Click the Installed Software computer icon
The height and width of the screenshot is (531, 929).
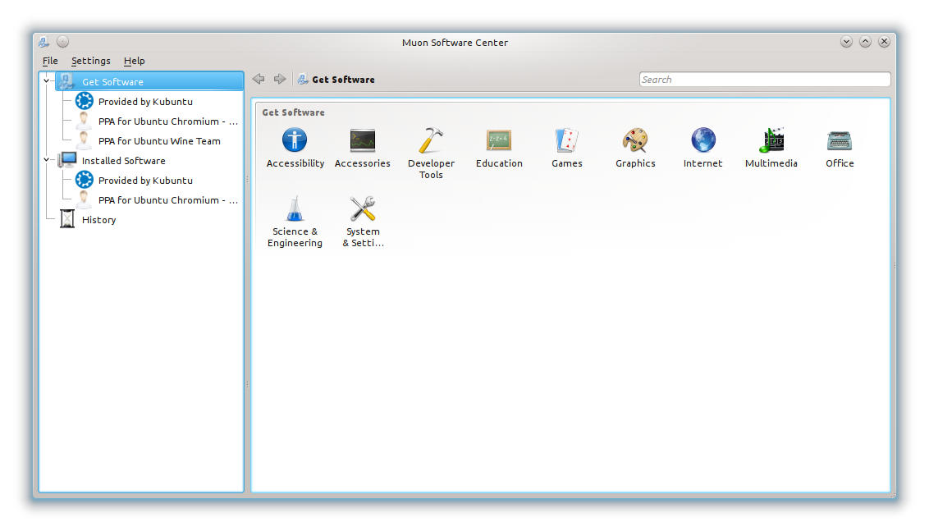click(67, 160)
